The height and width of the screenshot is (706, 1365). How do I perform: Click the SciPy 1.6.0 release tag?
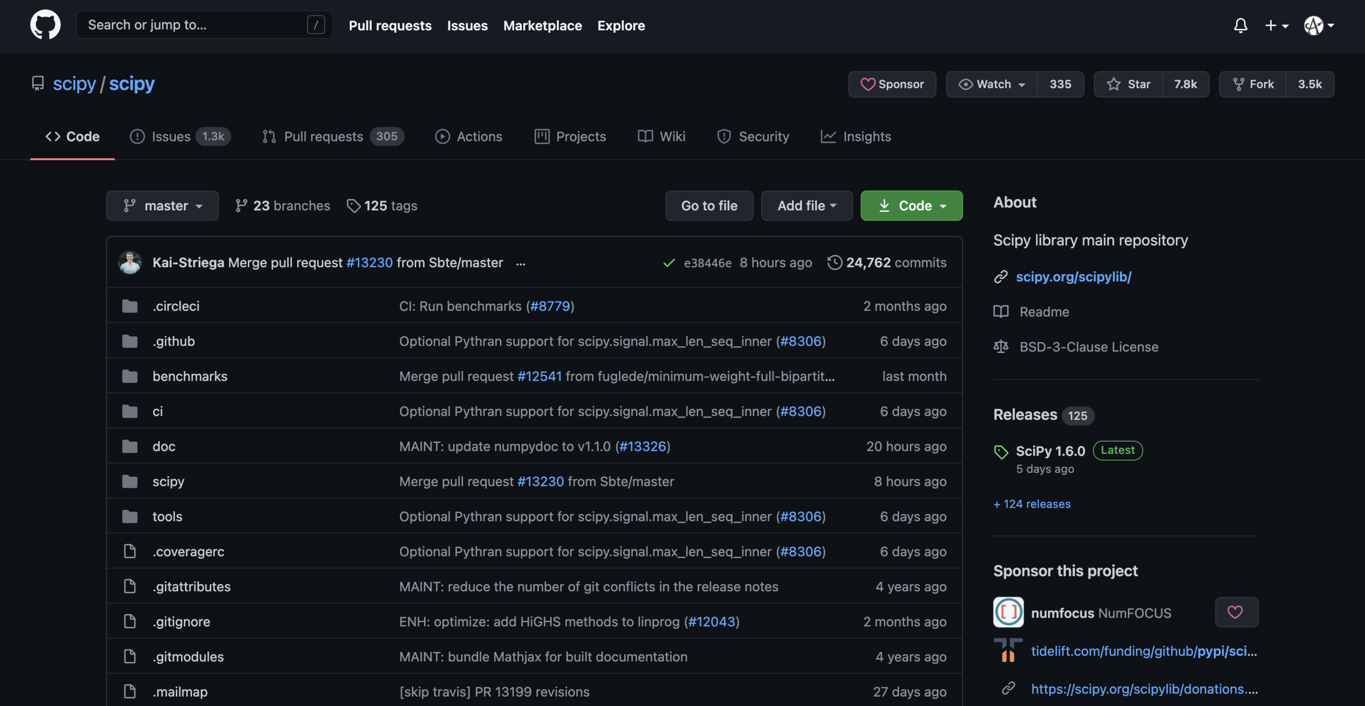[x=1050, y=451]
